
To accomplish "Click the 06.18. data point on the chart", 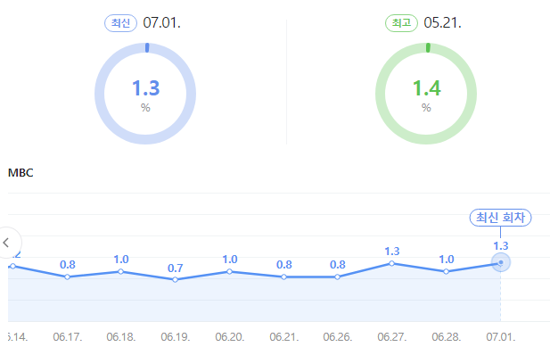I will [x=120, y=271].
